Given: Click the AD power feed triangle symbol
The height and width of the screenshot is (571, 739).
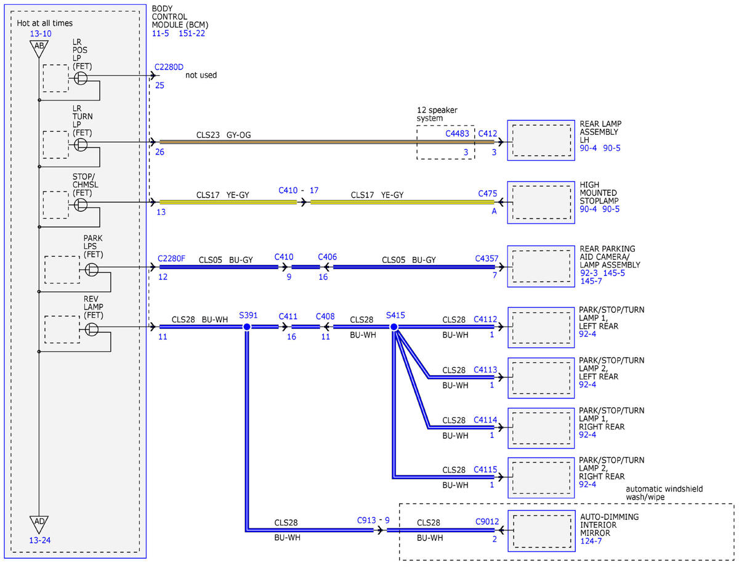Looking at the screenshot, I should (x=39, y=524).
